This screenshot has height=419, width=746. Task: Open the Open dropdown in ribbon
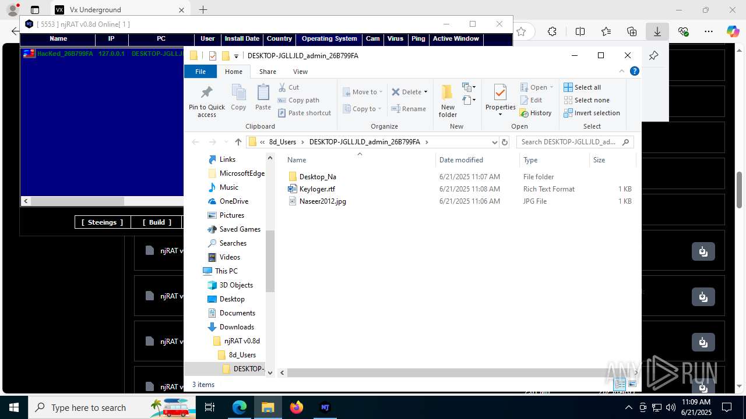click(x=536, y=87)
